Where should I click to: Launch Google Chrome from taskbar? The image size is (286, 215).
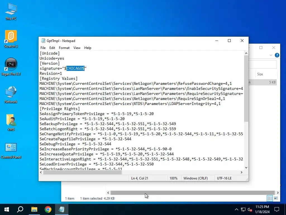48,209
